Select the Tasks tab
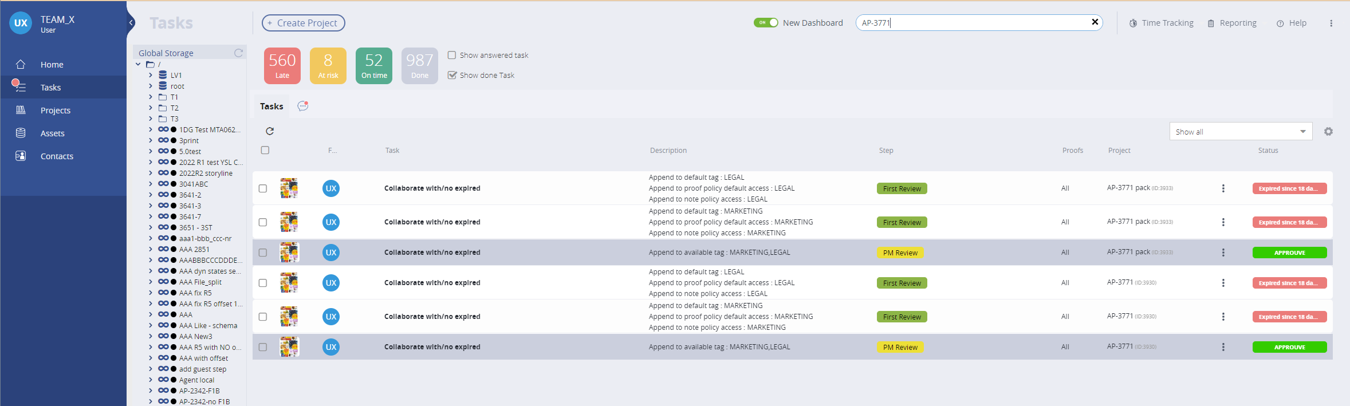Image resolution: width=1350 pixels, height=406 pixels. coord(271,107)
